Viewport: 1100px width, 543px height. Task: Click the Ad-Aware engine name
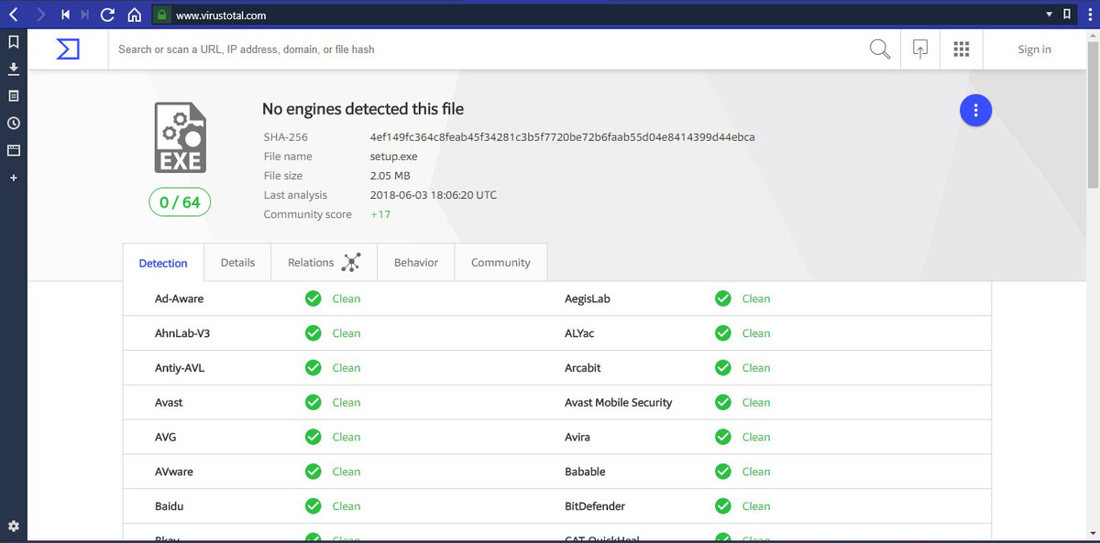(179, 299)
